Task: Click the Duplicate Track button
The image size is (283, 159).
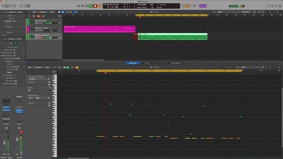Action: tap(34, 16)
